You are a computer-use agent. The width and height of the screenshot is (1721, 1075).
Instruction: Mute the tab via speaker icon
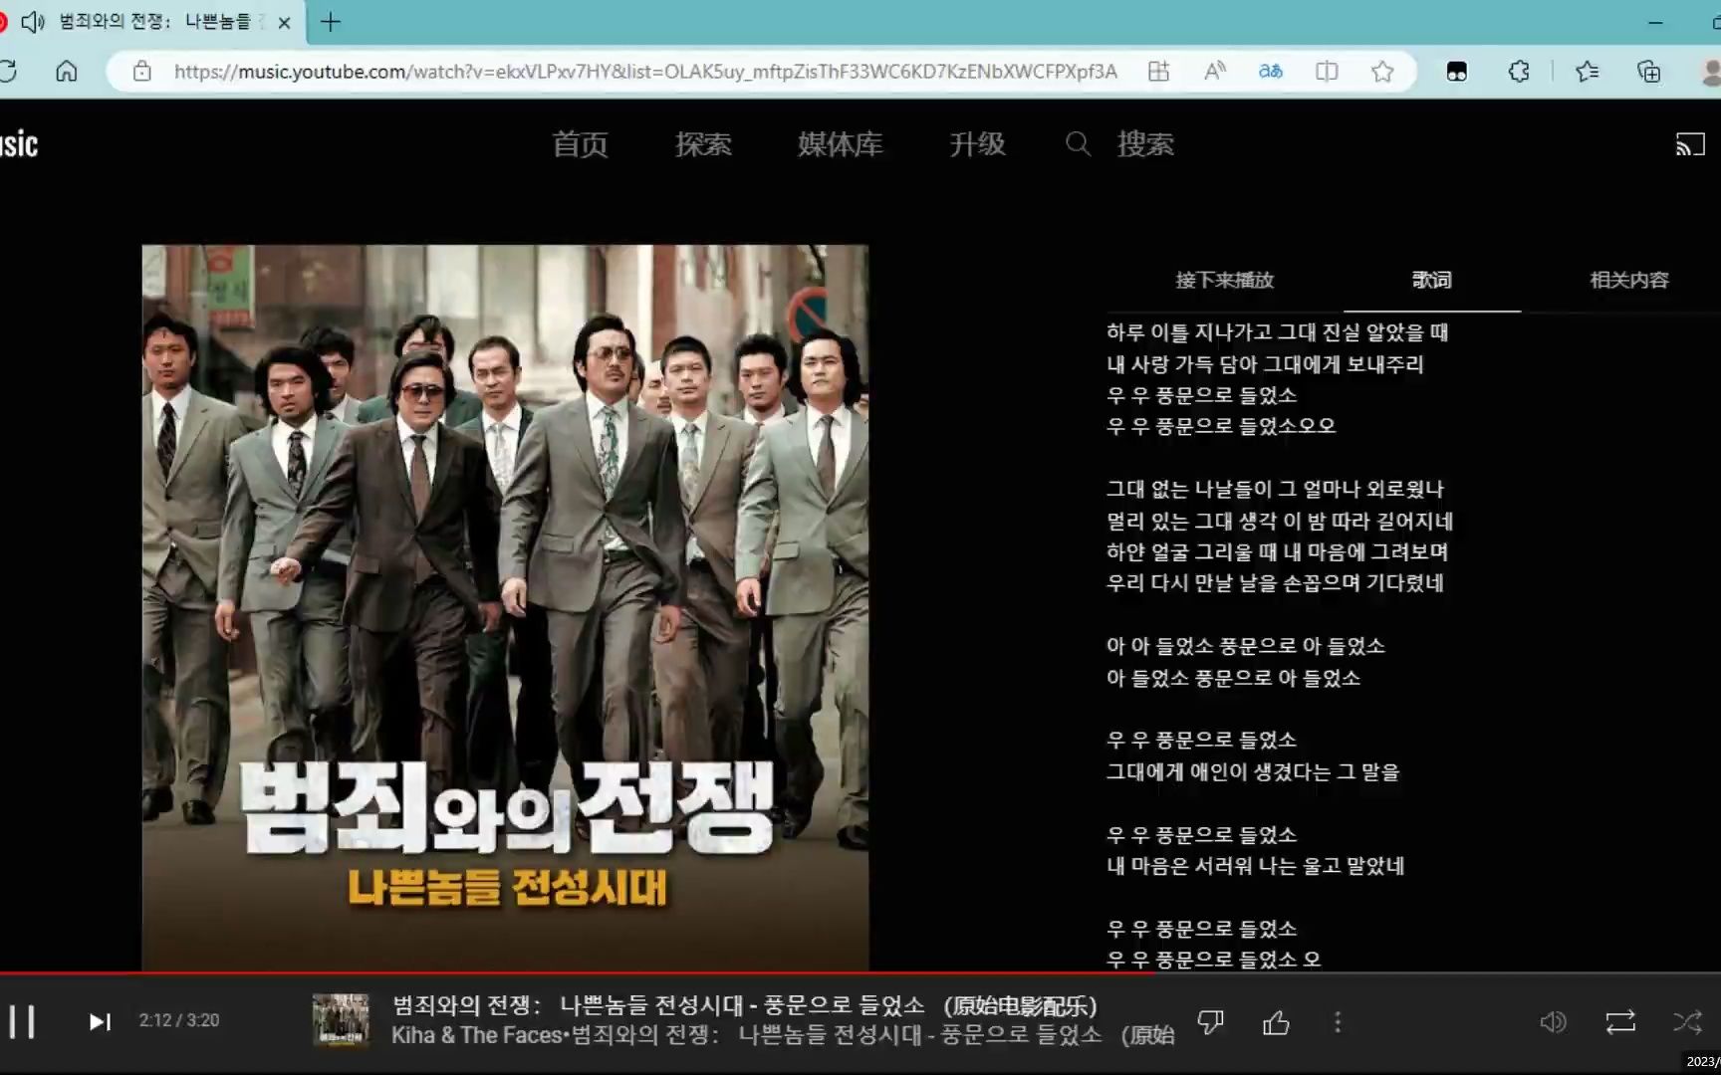[x=33, y=22]
